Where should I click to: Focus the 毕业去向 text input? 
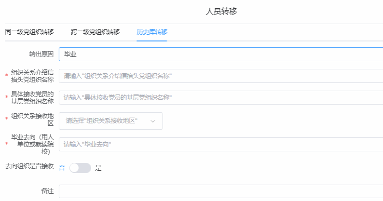click(220, 144)
